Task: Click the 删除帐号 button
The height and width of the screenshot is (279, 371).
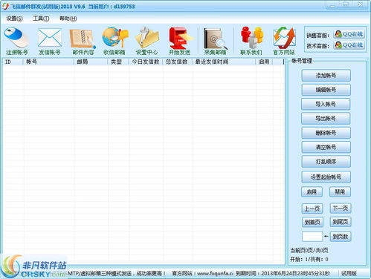Action: coord(326,133)
